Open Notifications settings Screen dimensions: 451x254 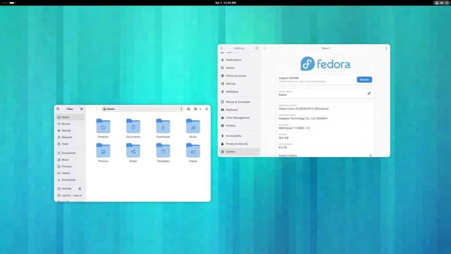coord(239,60)
